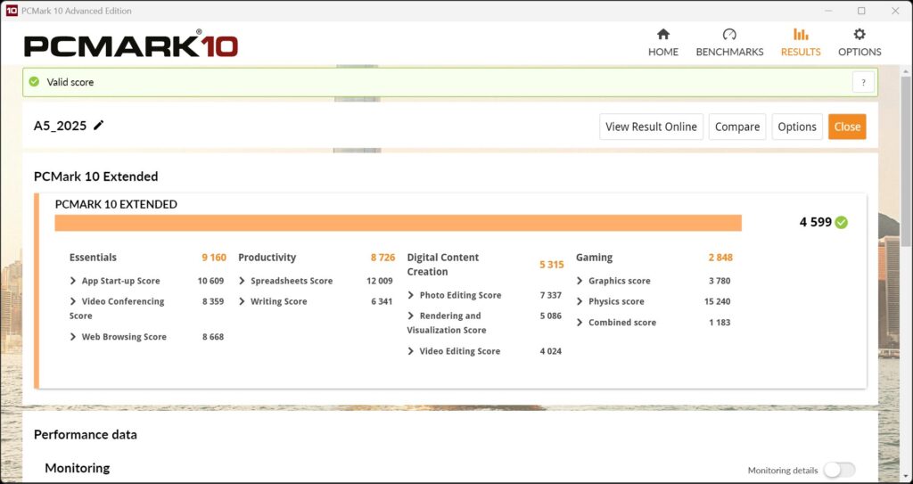
Task: Expand Combined score details
Action: [580, 322]
